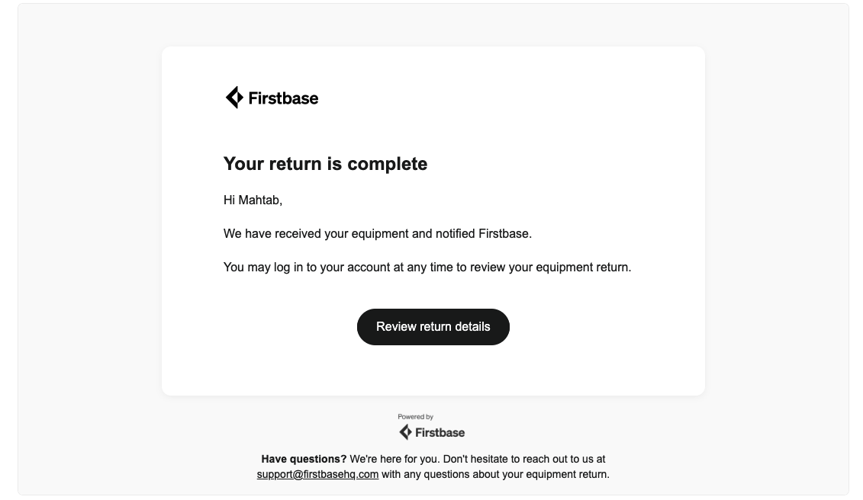Click the Firstbase wordmark beside the header logo
The image size is (863, 500).
pyautogui.click(x=283, y=98)
